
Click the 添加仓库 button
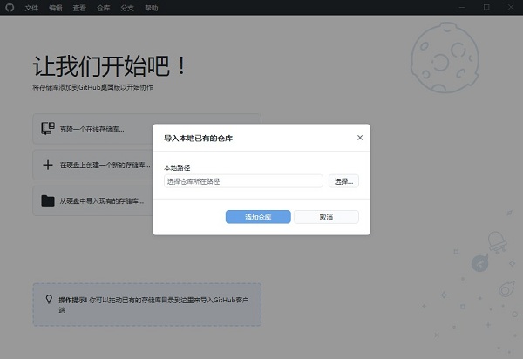(x=258, y=217)
